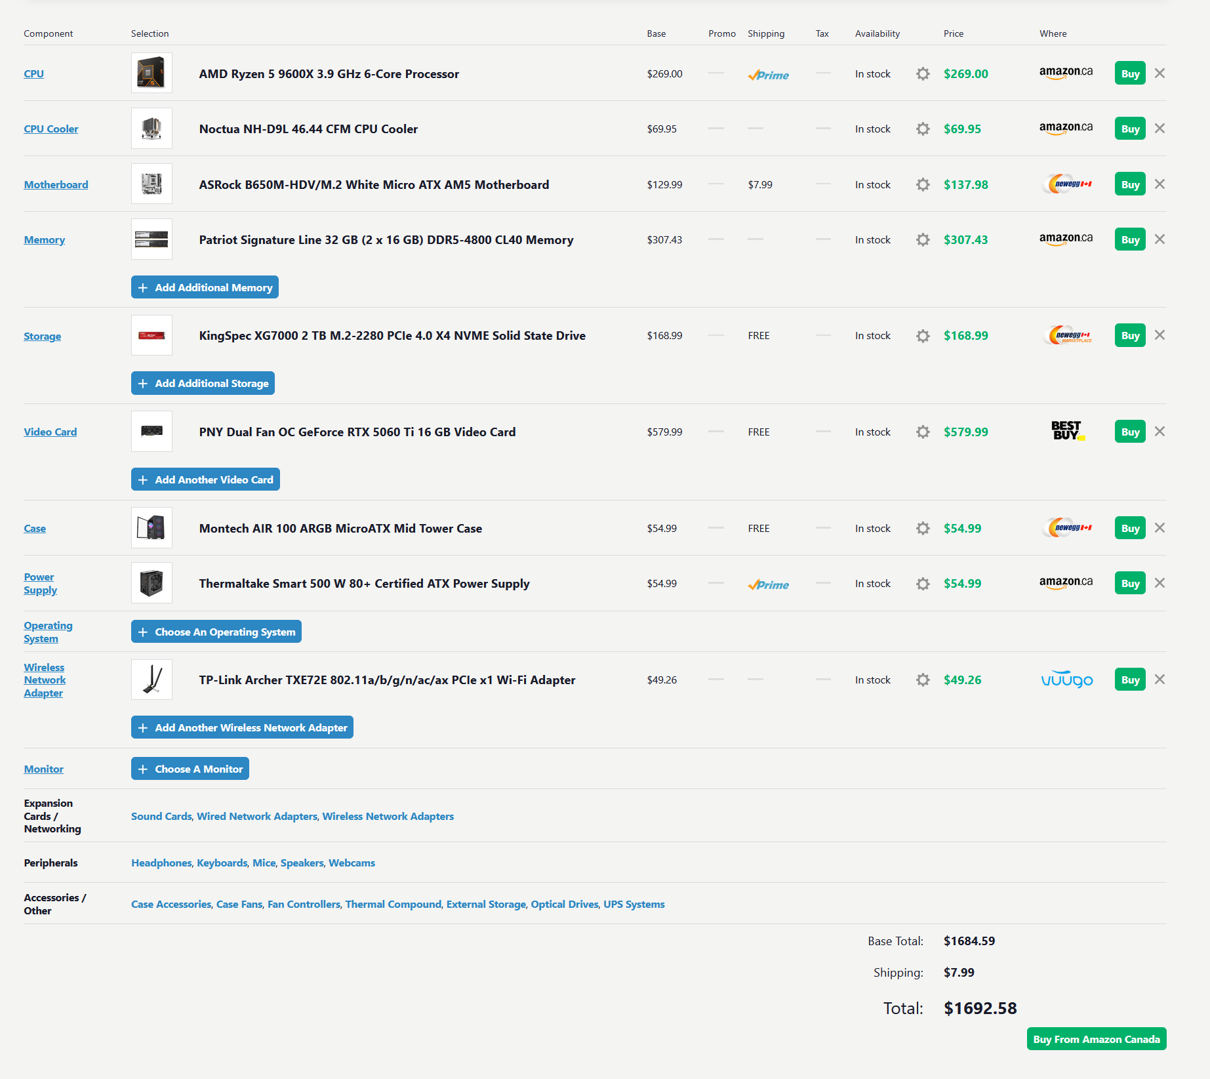Buy the TP-Link Archer Wi-Fi adapter
The image size is (1210, 1079).
pos(1130,680)
